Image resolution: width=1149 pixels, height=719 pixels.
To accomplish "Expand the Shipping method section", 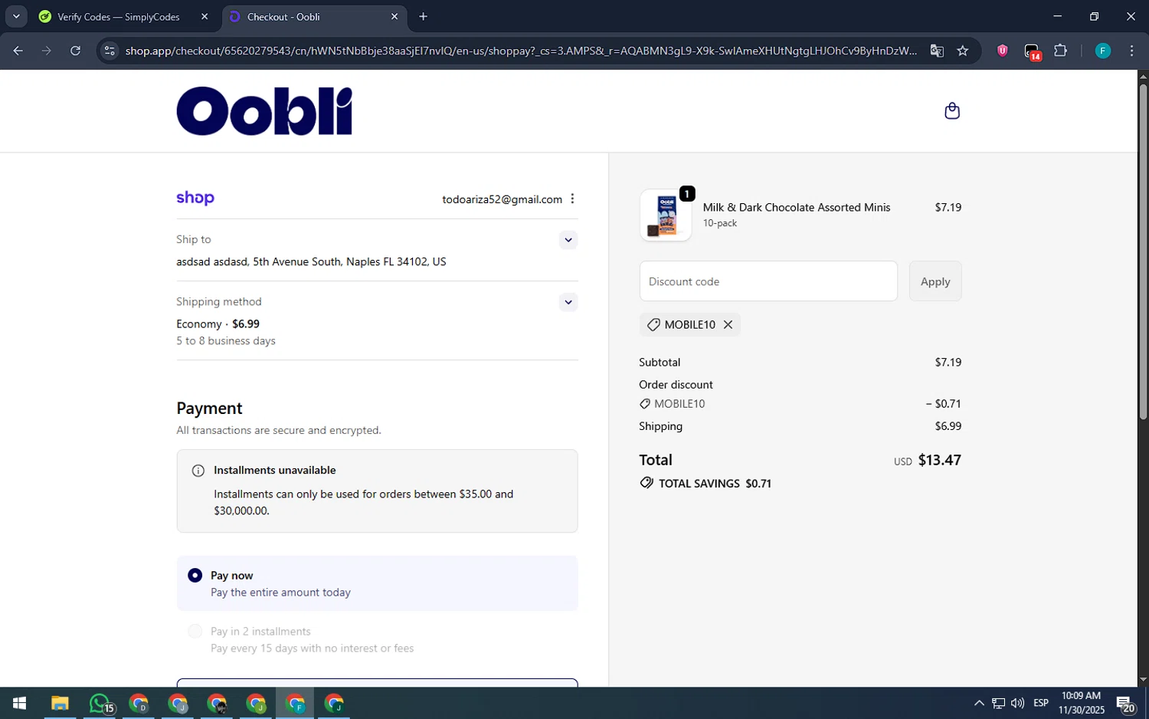I will point(568,302).
